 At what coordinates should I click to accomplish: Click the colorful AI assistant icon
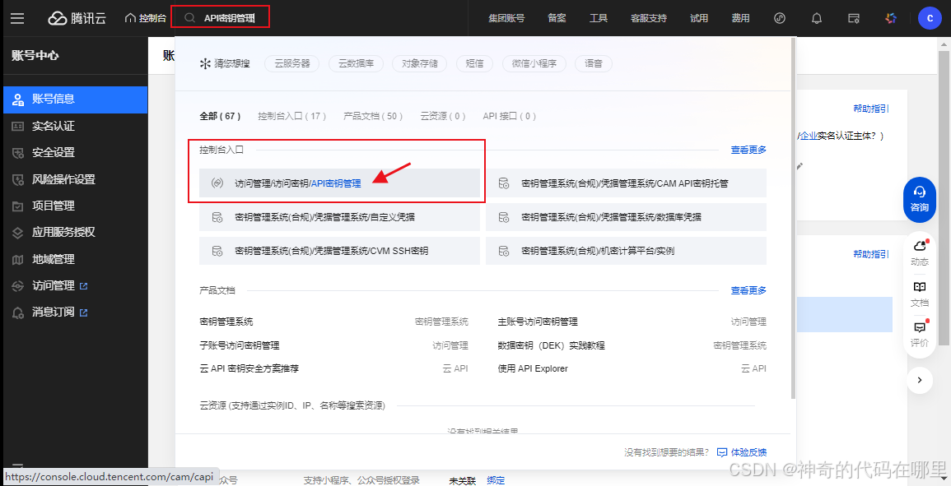[x=890, y=18]
